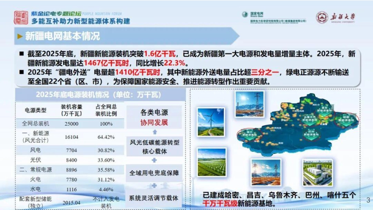Click the 风光低碳能源转型核心载体 box

click(x=154, y=146)
